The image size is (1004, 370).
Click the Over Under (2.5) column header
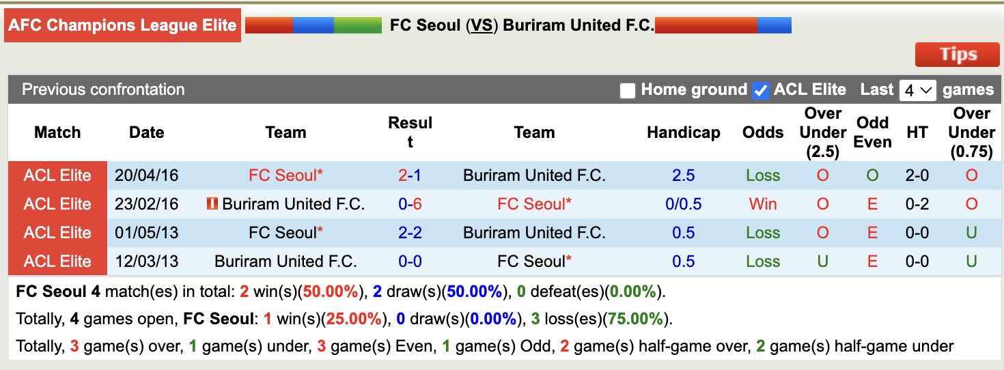click(822, 132)
